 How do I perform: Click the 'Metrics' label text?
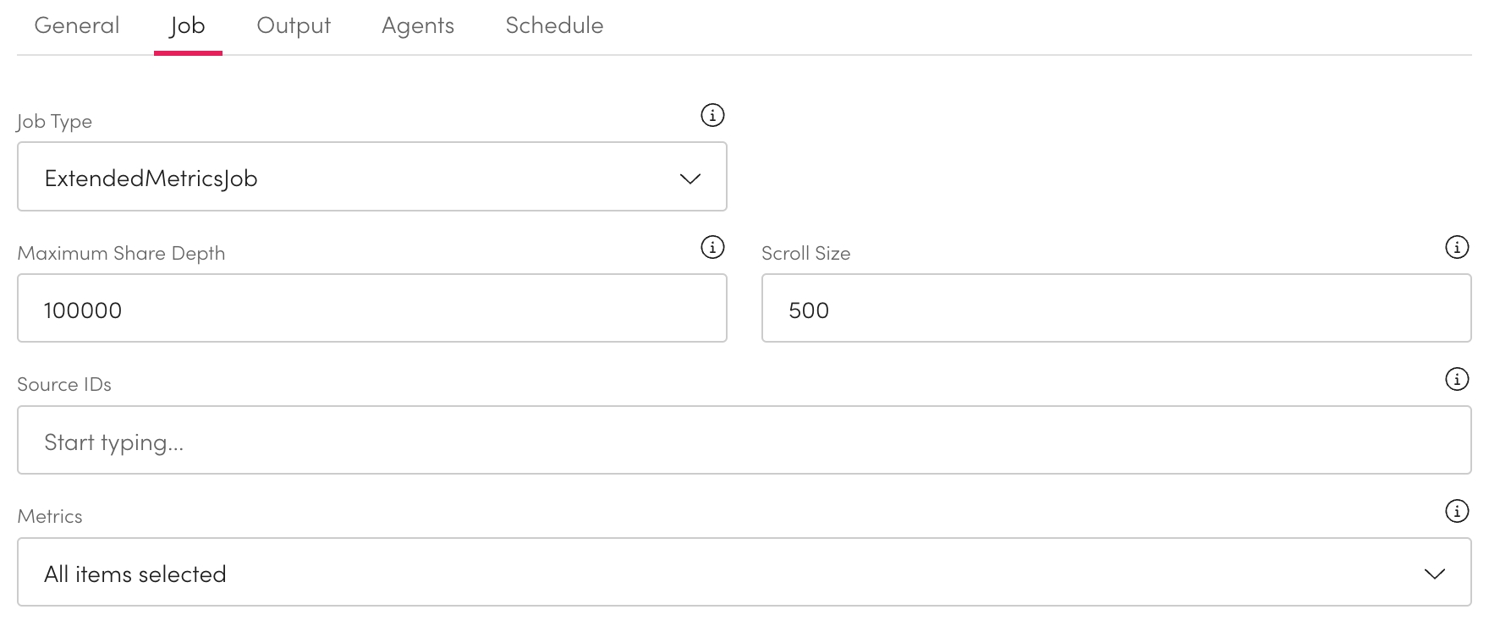point(50,517)
